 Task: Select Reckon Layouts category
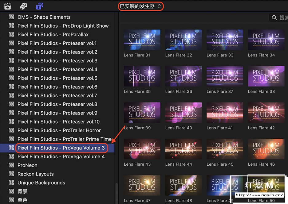click(57, 174)
